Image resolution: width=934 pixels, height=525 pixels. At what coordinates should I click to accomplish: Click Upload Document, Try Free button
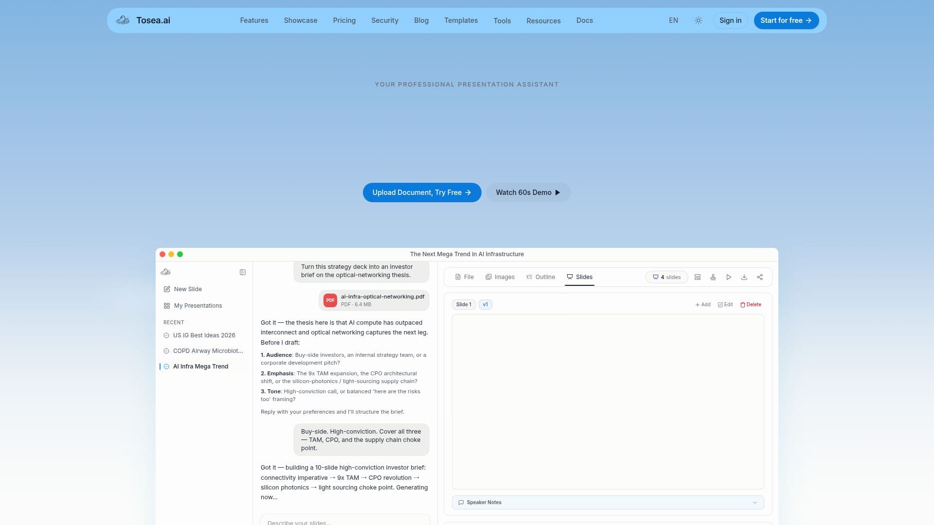[x=422, y=192]
